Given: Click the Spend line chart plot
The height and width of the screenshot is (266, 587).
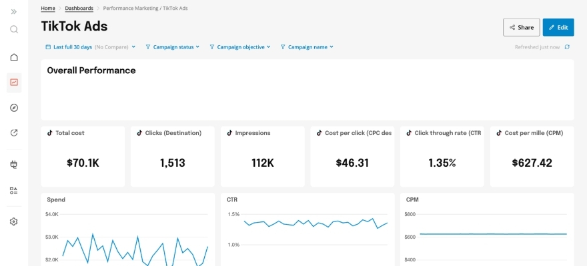Looking at the screenshot, I should (135, 250).
